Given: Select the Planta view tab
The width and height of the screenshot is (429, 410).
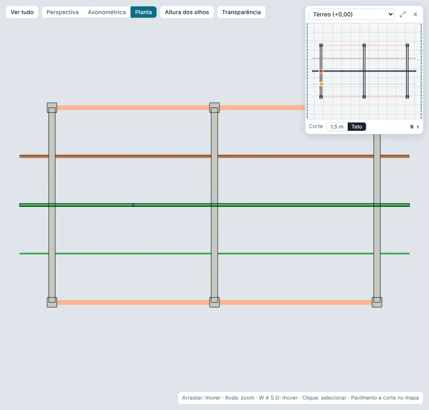Looking at the screenshot, I should click(143, 12).
